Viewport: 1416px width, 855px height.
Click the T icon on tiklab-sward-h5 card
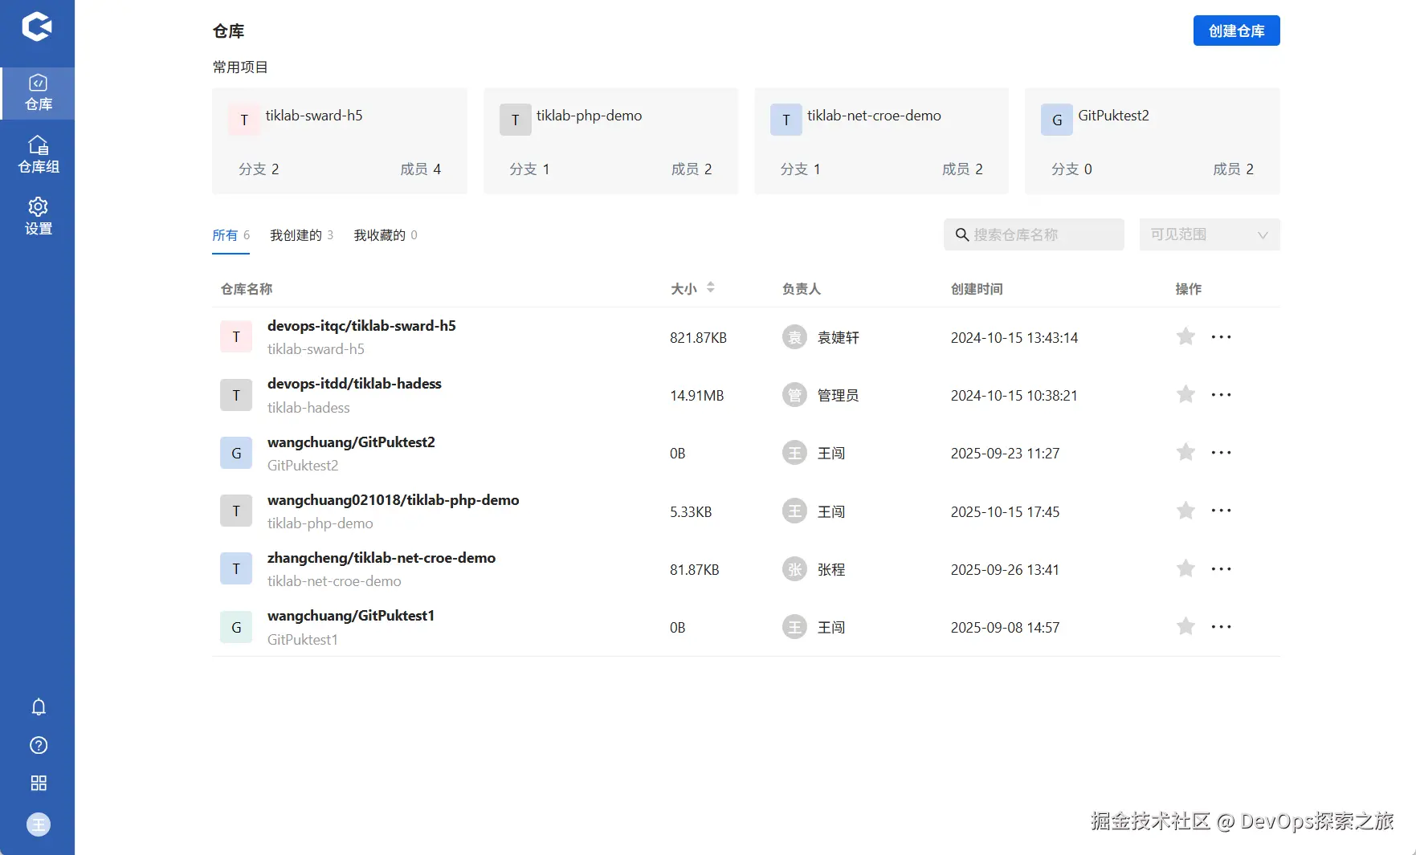(x=244, y=120)
